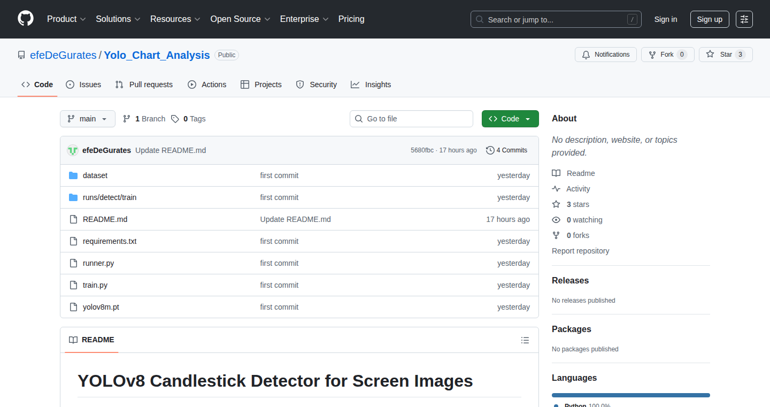Image resolution: width=770 pixels, height=407 pixels.
Task: Open the README.md file name
Action: [105, 219]
